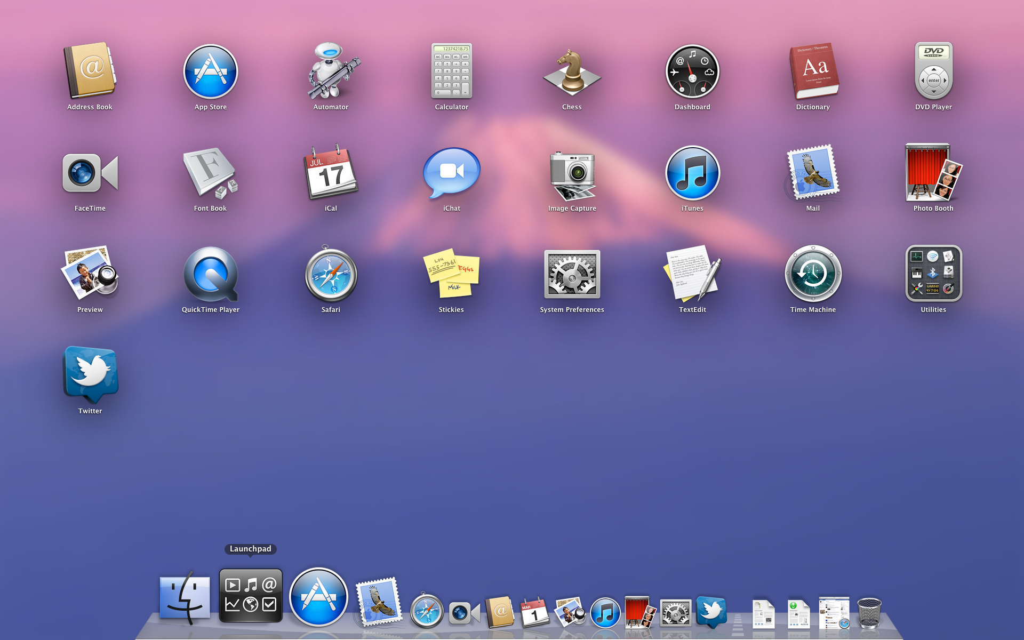
Task: Click the App Store Dock icon
Action: [x=318, y=597]
